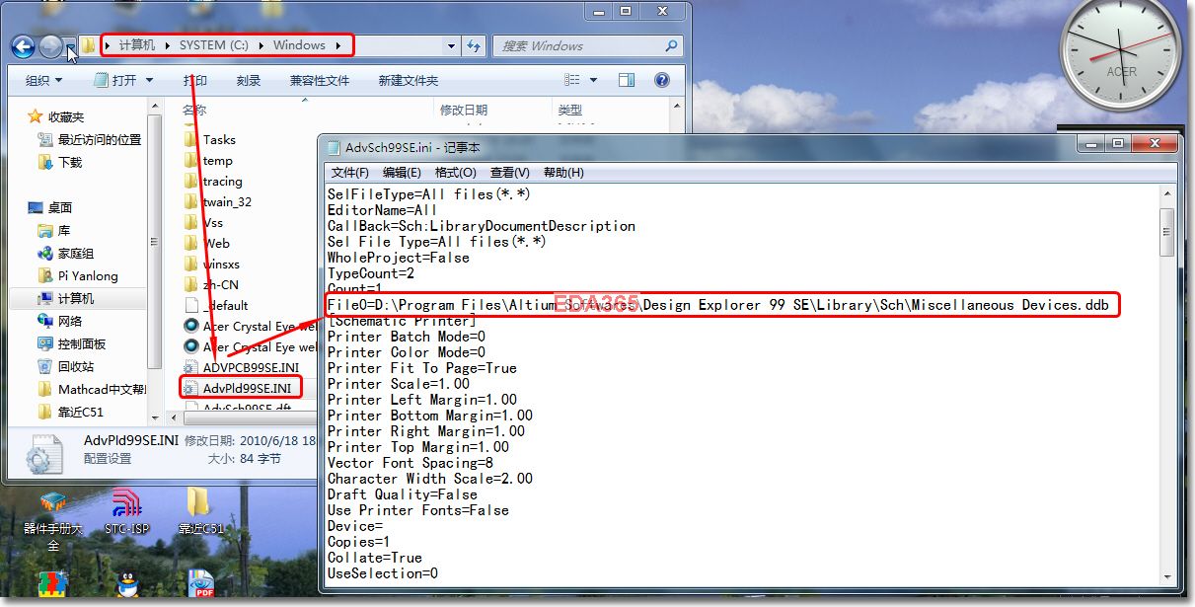This screenshot has width=1195, height=607.
Task: Open 文件(F) menu in Notepad
Action: (349, 172)
